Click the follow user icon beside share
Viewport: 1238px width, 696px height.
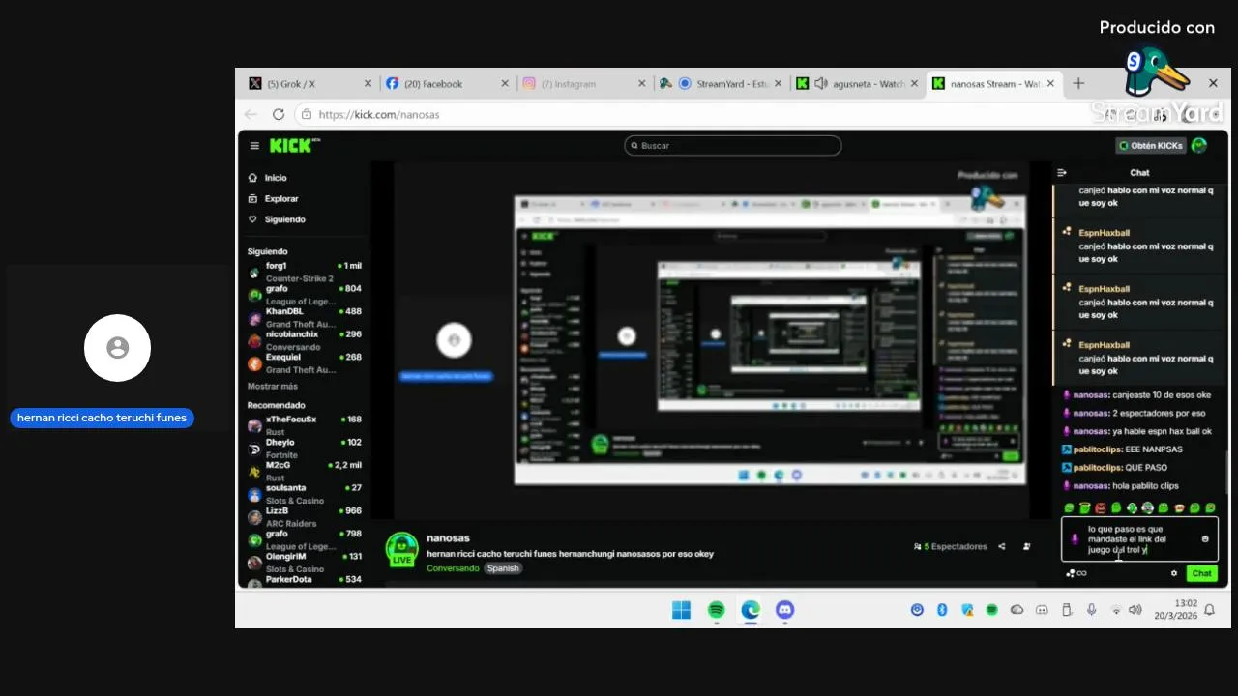(x=1027, y=547)
